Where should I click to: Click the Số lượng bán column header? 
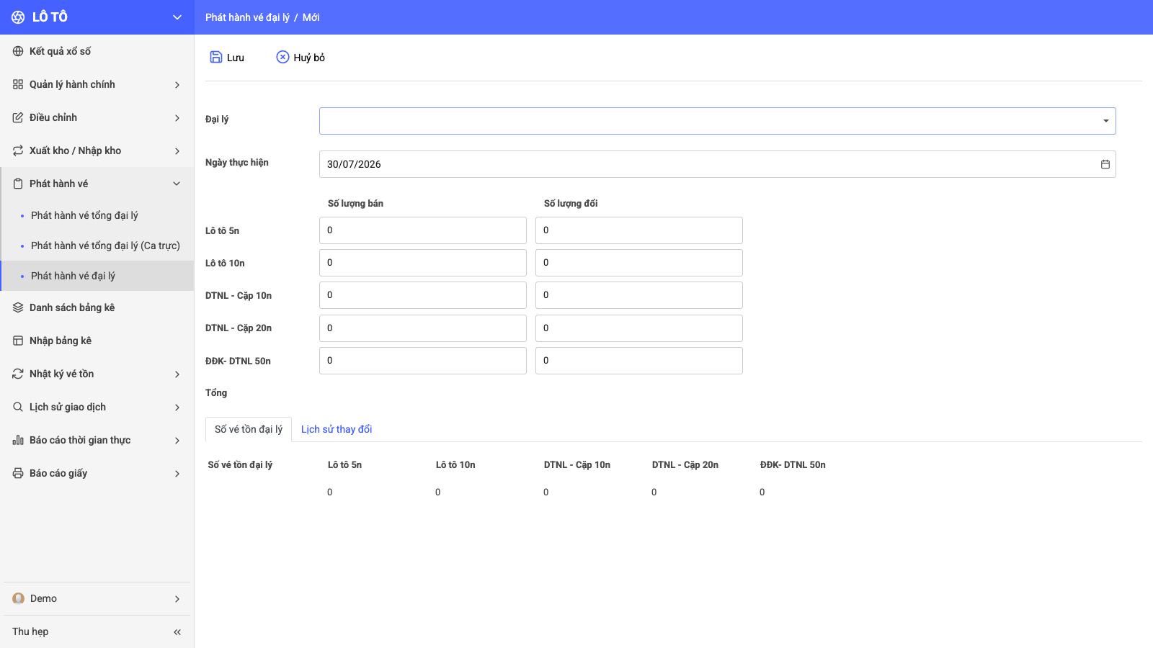(355, 204)
